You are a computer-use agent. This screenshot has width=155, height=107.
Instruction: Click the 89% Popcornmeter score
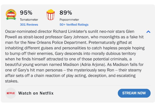click(66, 13)
